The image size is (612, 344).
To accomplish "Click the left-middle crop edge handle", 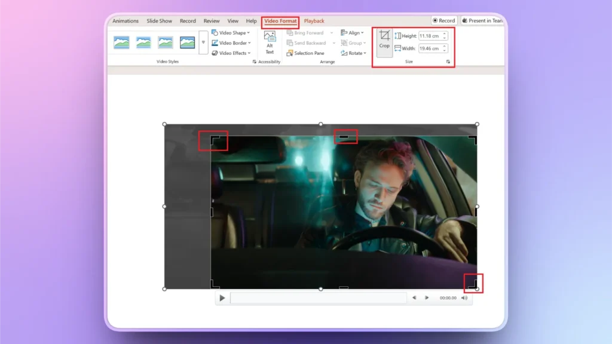I will click(212, 212).
